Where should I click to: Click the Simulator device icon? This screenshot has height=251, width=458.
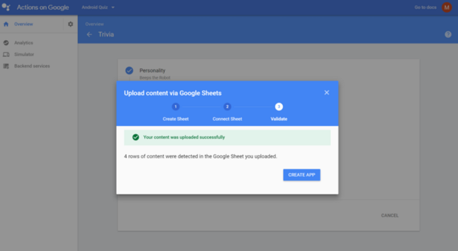pyautogui.click(x=6, y=54)
